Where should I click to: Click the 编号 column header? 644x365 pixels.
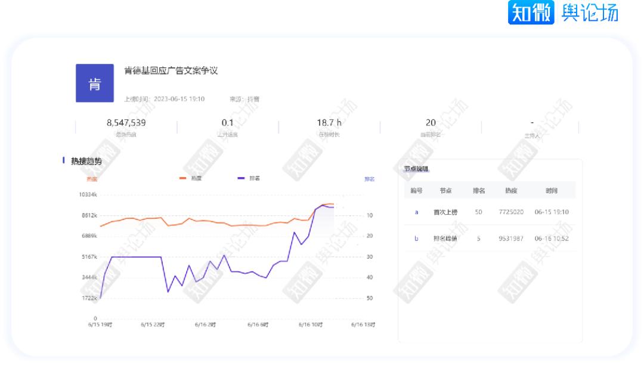(x=416, y=190)
